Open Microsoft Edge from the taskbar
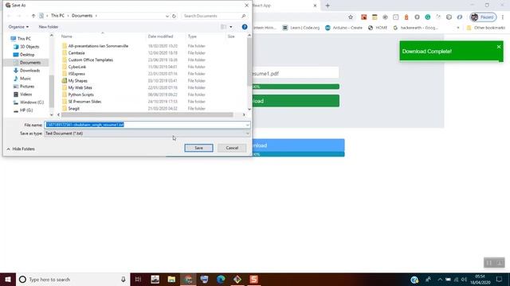This screenshot has height=286, width=510. point(221,279)
